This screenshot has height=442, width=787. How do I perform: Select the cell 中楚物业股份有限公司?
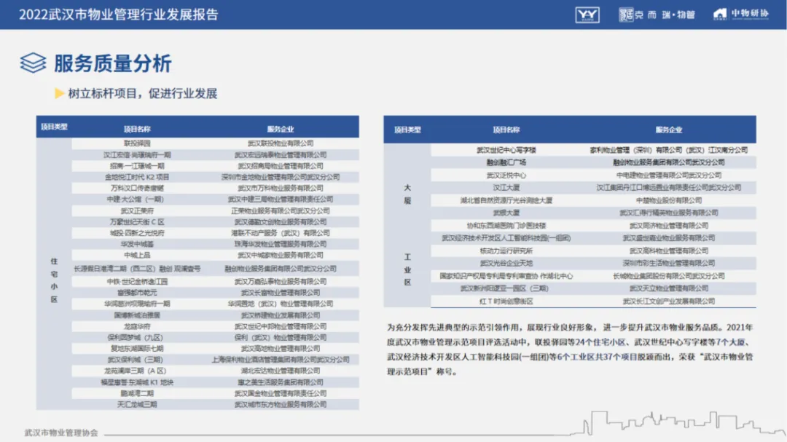[668, 200]
